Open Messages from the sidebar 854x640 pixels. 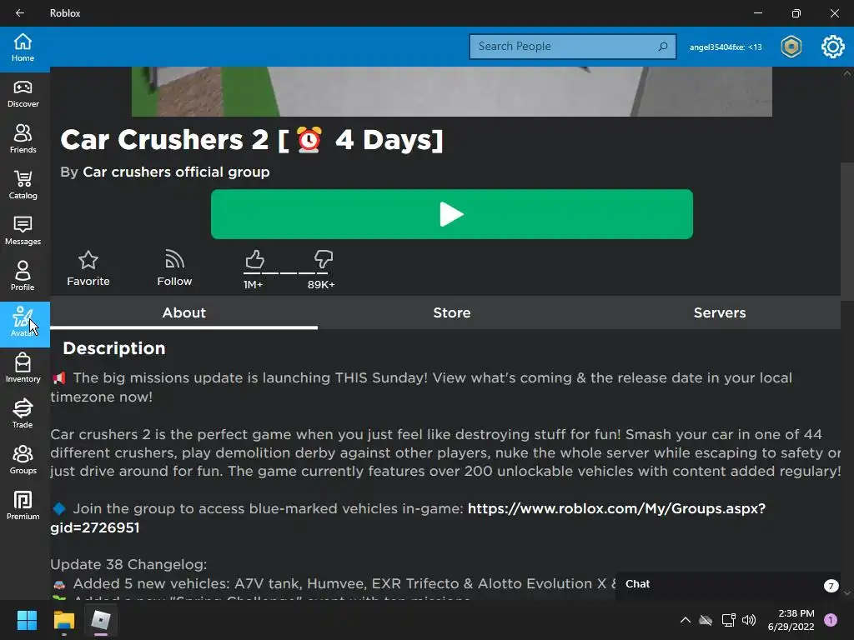(23, 232)
